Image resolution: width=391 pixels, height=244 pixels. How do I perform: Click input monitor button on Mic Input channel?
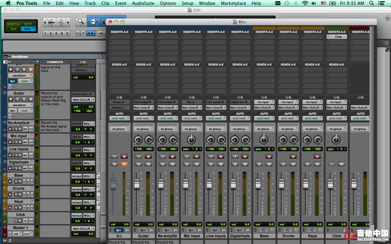tap(187, 156)
